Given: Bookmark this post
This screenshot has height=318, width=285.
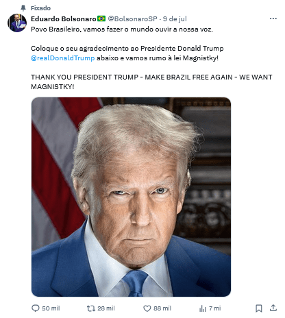Looking at the screenshot, I should pos(259,308).
